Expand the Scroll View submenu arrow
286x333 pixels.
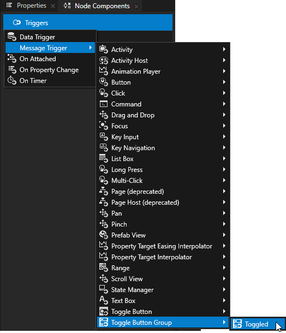tap(224, 278)
